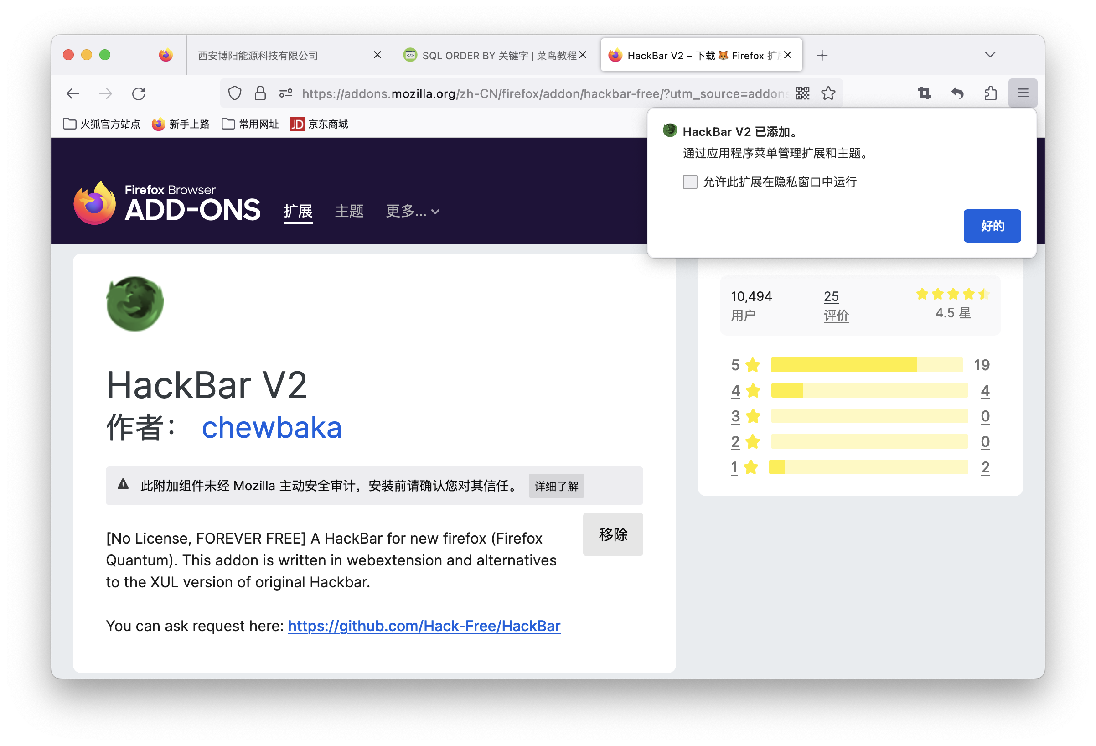Click the Firefox view icon in tab bar

tap(165, 55)
